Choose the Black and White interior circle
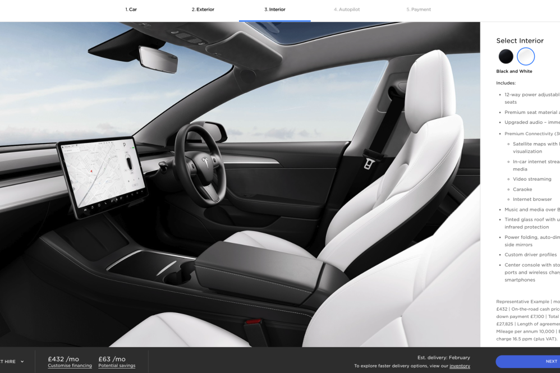Viewport: 560px width, 373px height. point(526,56)
